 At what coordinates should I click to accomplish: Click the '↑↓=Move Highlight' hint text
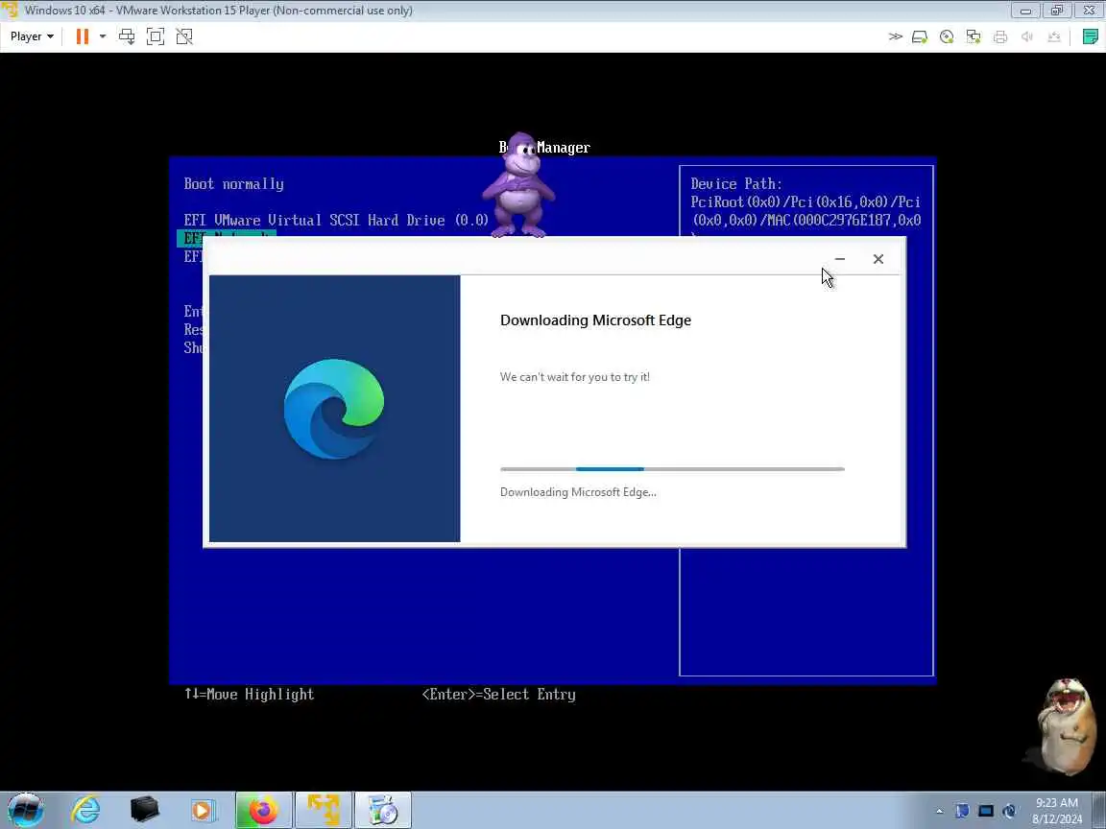tap(249, 695)
